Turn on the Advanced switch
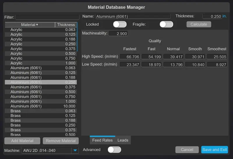 pyautogui.click(x=114, y=150)
